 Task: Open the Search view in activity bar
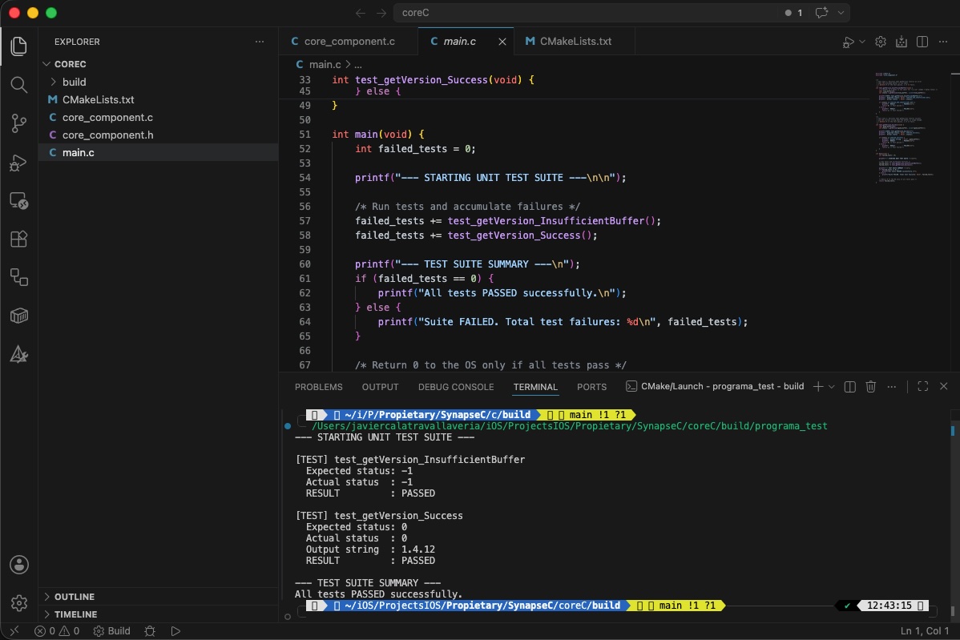coord(19,84)
